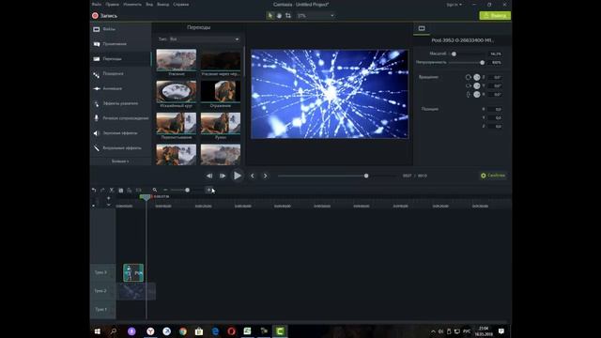The image size is (601, 338).
Task: Jump to previous marker with left chevron
Action: pyautogui.click(x=253, y=176)
